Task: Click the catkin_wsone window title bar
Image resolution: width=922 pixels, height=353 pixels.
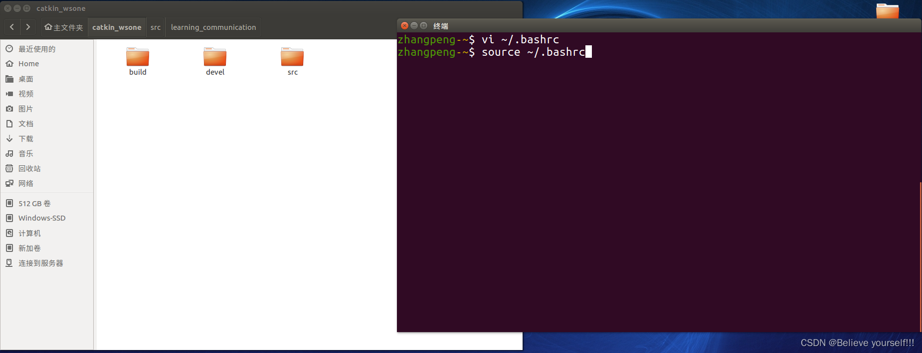Action: 261,8
